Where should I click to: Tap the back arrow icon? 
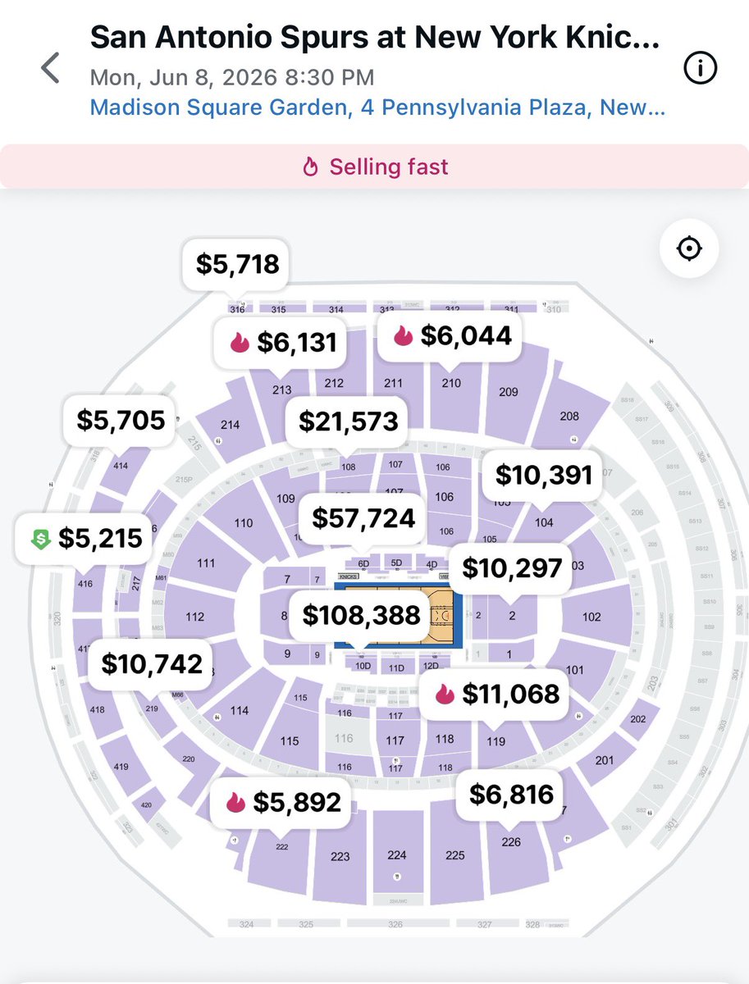pyautogui.click(x=50, y=67)
